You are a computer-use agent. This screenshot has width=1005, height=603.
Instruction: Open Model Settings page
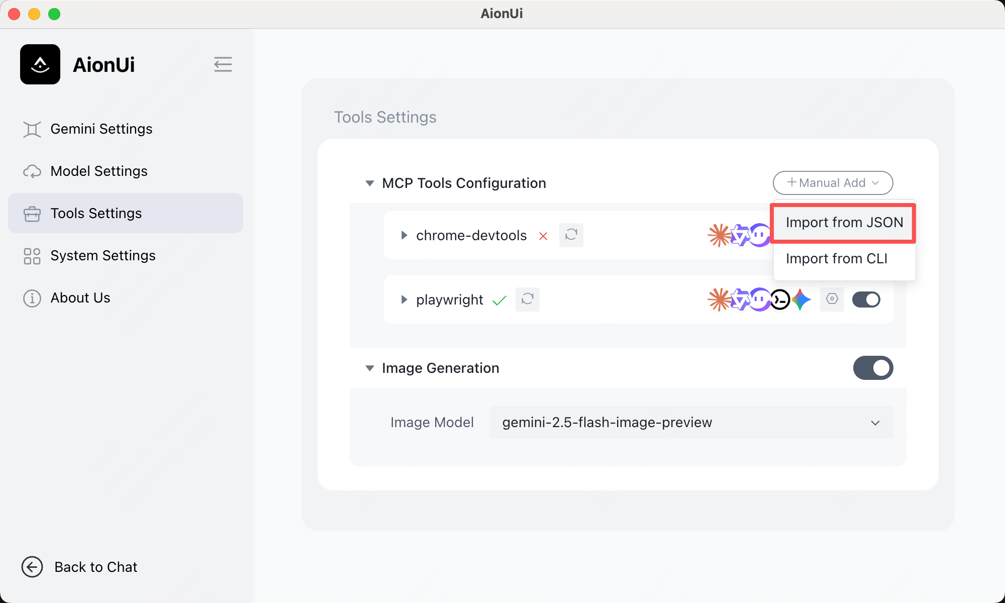[126, 171]
